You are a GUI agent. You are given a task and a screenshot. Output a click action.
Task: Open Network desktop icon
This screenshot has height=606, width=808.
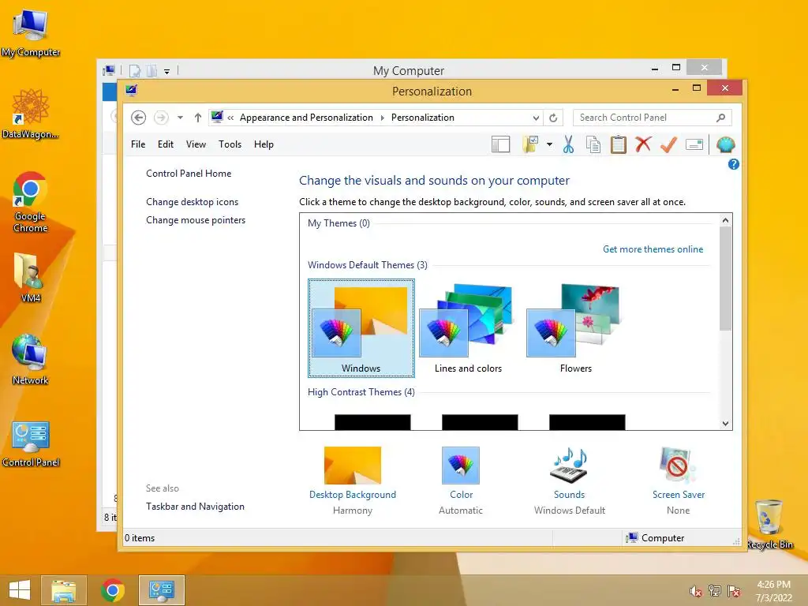[31, 360]
